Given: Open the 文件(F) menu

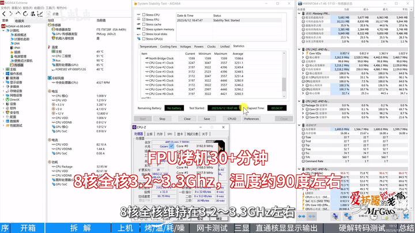Looking at the screenshot, I should click(6, 8).
